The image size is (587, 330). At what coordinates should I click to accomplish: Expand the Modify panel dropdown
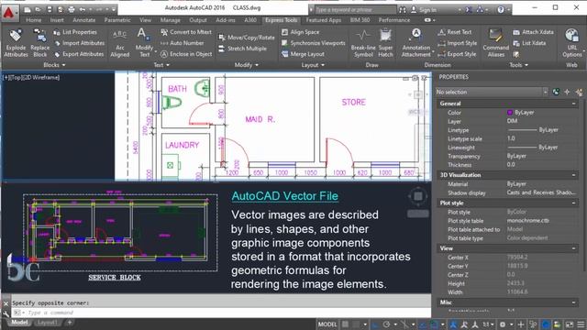click(247, 65)
